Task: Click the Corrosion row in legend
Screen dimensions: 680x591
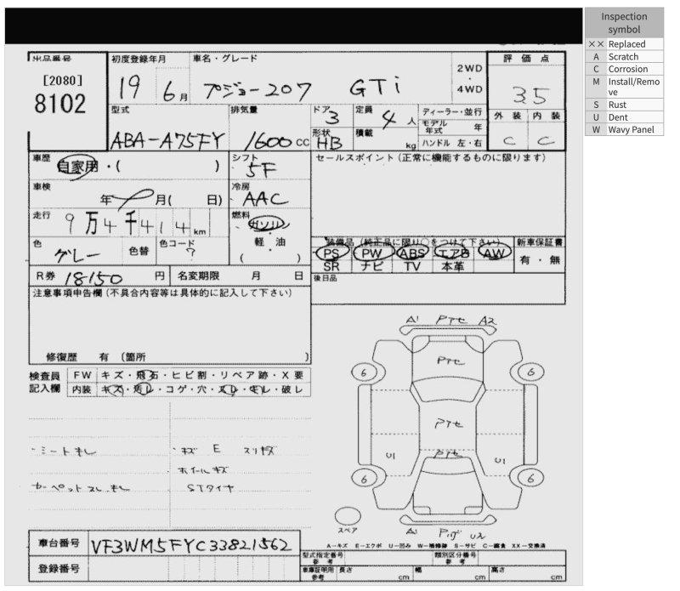Action: pos(625,69)
